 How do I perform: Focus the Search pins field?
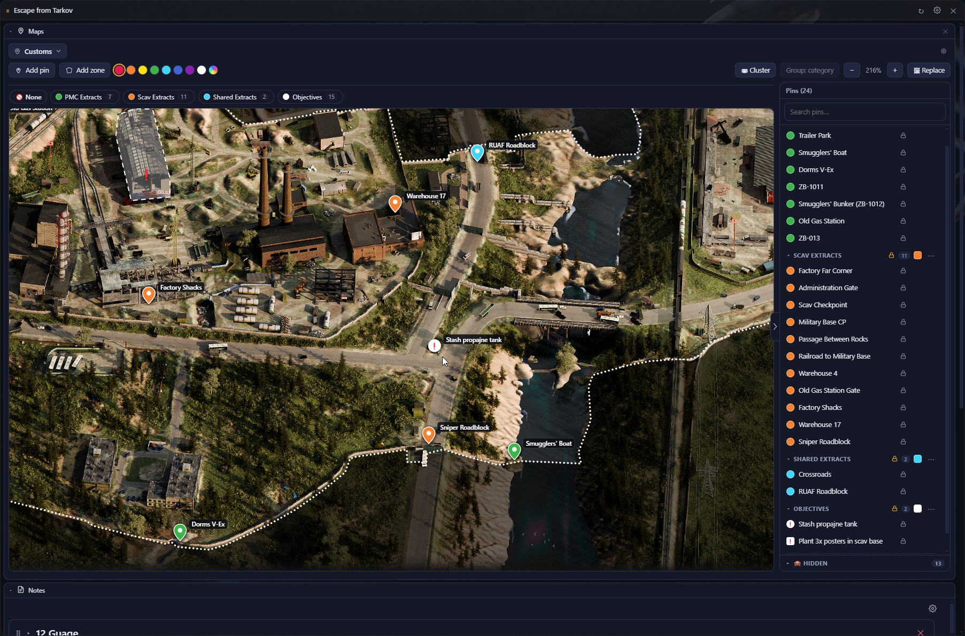tap(864, 112)
